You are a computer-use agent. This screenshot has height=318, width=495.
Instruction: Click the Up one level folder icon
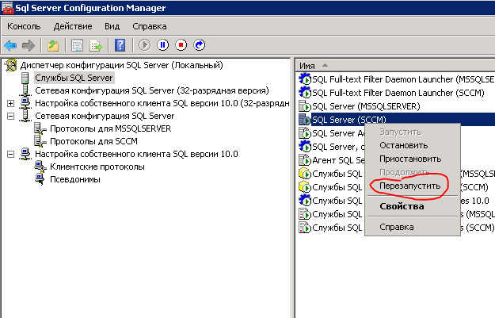coord(53,44)
